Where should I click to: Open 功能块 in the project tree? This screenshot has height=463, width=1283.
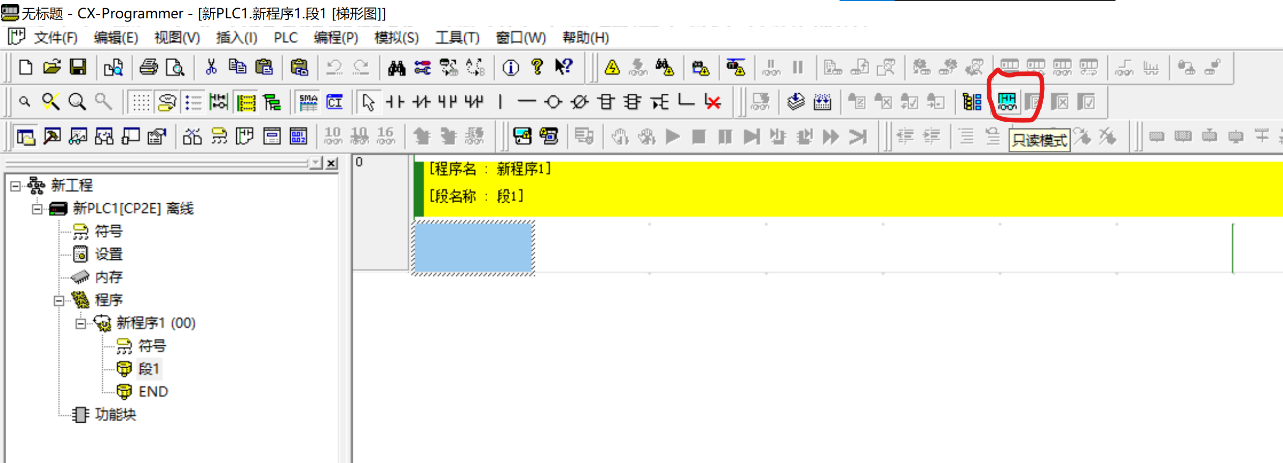click(115, 415)
